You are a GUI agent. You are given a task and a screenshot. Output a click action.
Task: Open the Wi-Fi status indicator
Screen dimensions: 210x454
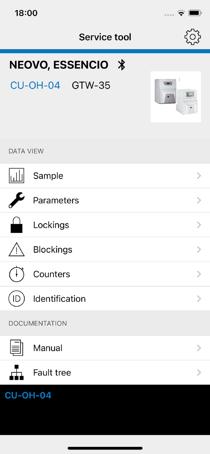tap(181, 13)
